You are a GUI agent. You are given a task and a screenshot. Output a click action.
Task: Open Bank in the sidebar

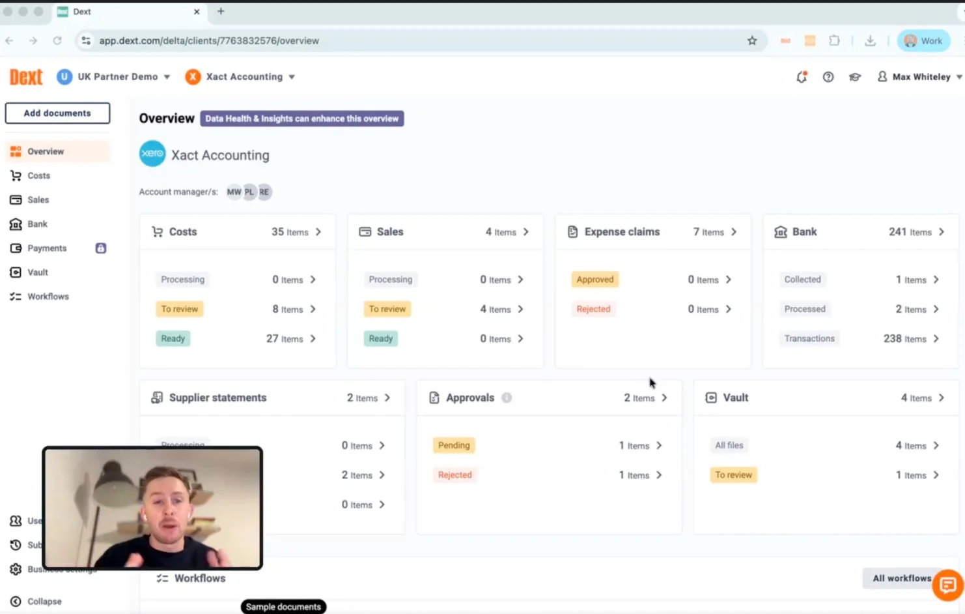point(57,224)
